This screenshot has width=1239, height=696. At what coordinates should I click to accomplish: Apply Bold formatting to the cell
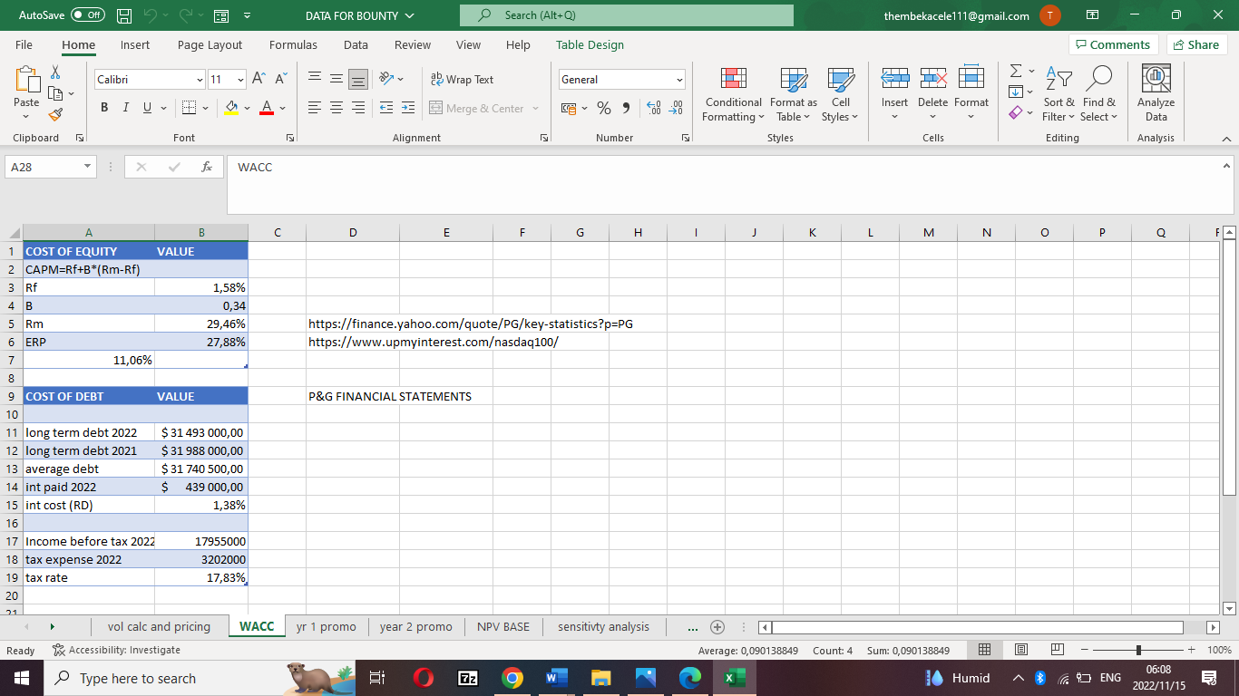pyautogui.click(x=104, y=108)
